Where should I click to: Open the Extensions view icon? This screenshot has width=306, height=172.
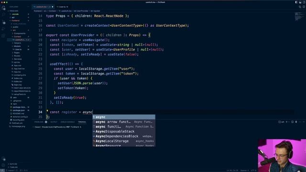pos(3,36)
